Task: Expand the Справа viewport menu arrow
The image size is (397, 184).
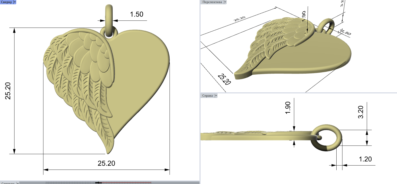Action: [216, 96]
